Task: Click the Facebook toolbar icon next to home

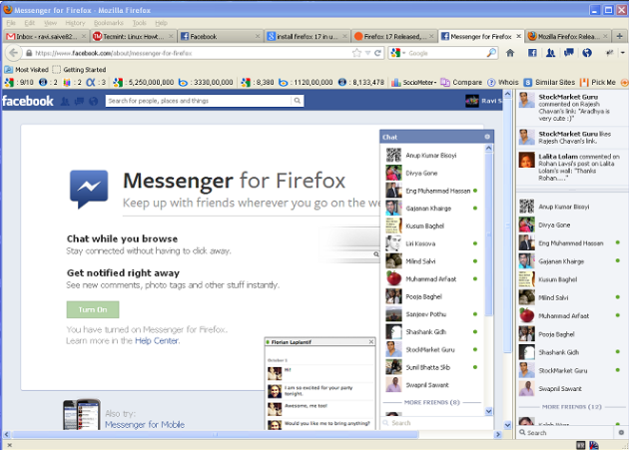Action: 532,53
